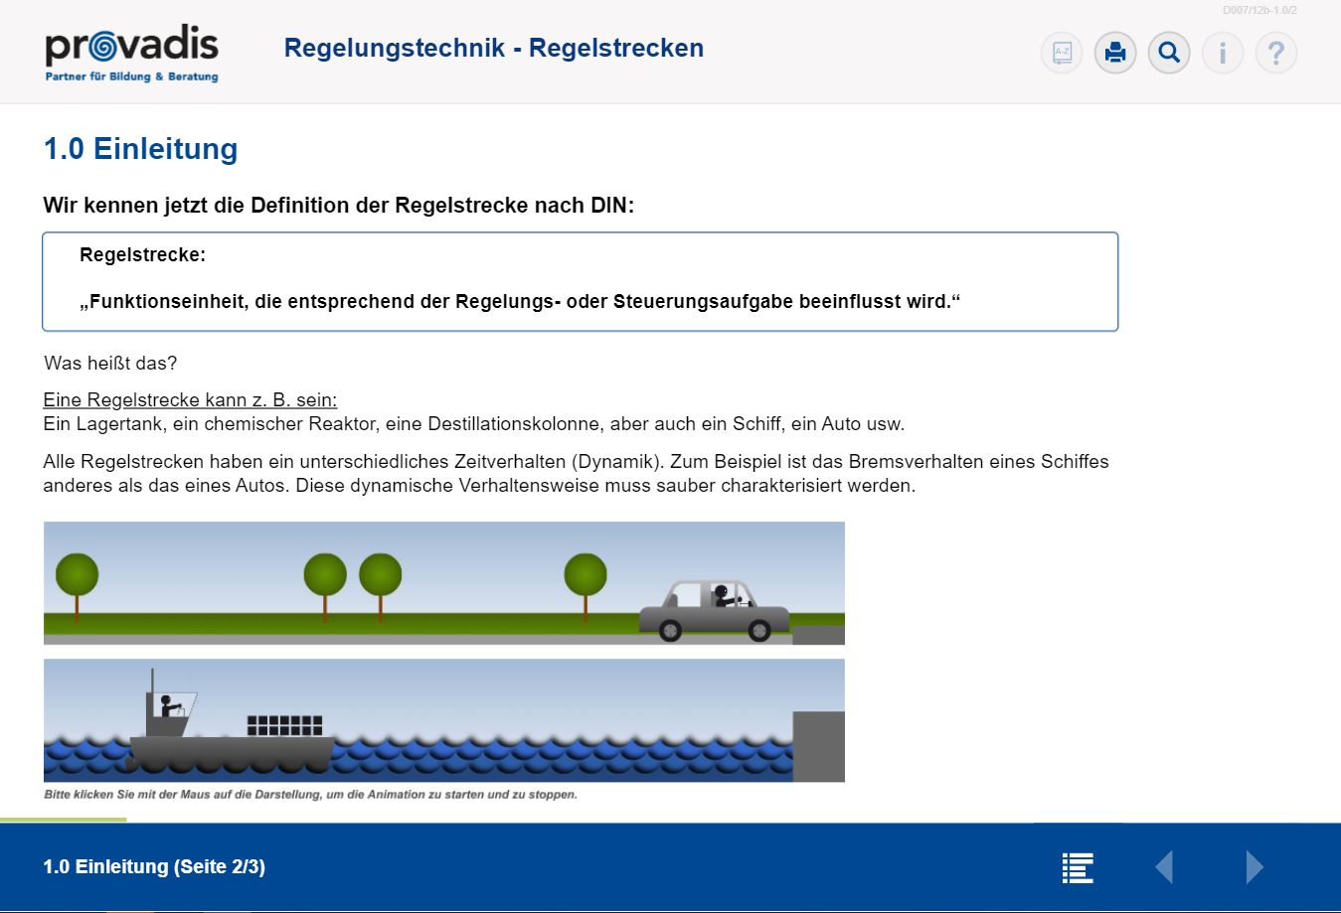
Task: Click the printer icon to print page
Action: tap(1115, 53)
